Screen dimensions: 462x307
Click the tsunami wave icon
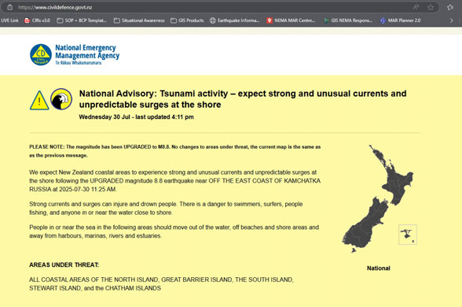pyautogui.click(x=61, y=99)
